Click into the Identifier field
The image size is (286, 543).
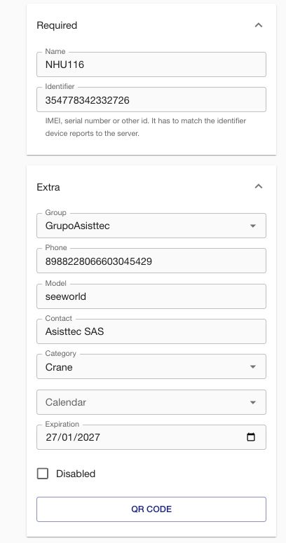151,99
